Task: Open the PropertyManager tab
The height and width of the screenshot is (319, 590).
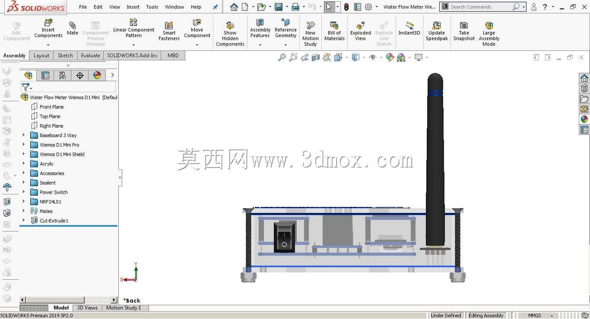Action: [x=45, y=75]
